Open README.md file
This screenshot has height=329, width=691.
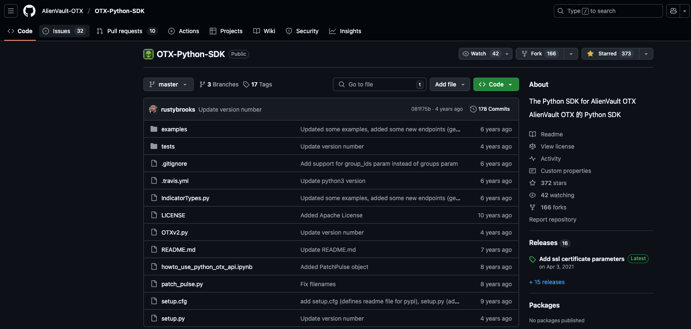(178, 250)
